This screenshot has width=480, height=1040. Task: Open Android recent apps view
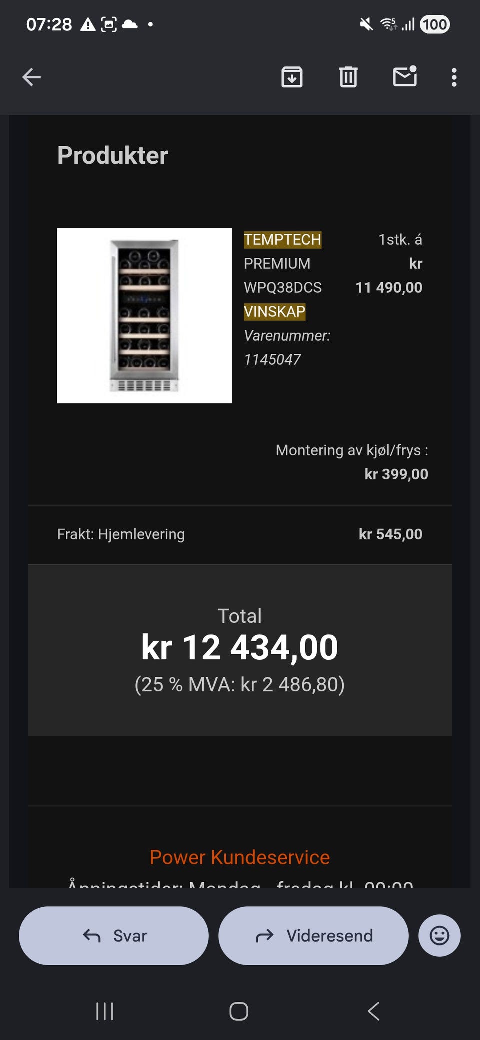point(105,1011)
